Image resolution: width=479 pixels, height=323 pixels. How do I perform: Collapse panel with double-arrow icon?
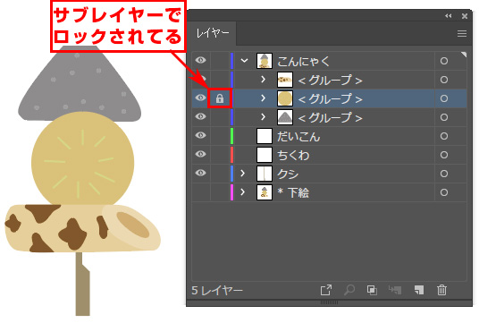tap(448, 16)
